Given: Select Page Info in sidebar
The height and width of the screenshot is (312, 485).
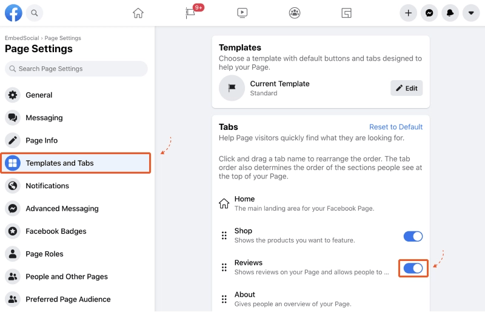Looking at the screenshot, I should tap(76, 140).
